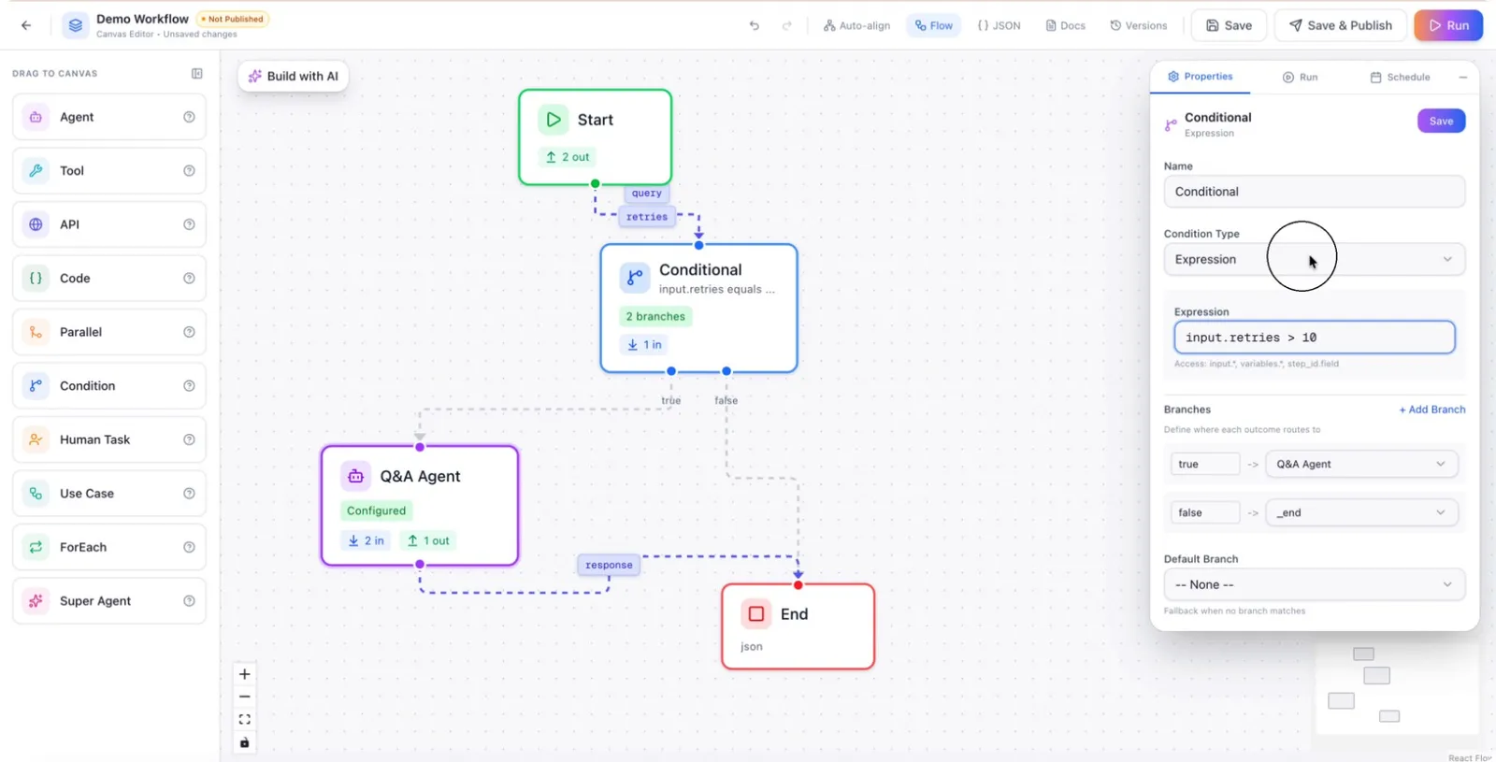The height and width of the screenshot is (762, 1496).
Task: Fit the workflow view to screen
Action: tap(245, 719)
